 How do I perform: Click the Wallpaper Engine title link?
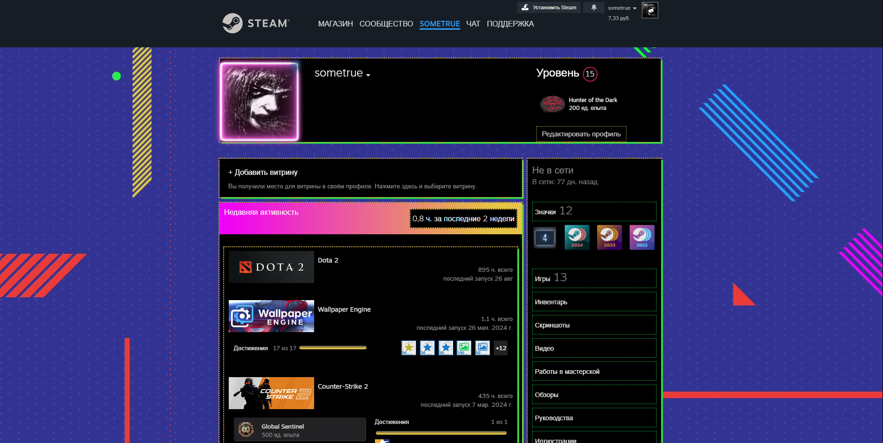tap(344, 309)
